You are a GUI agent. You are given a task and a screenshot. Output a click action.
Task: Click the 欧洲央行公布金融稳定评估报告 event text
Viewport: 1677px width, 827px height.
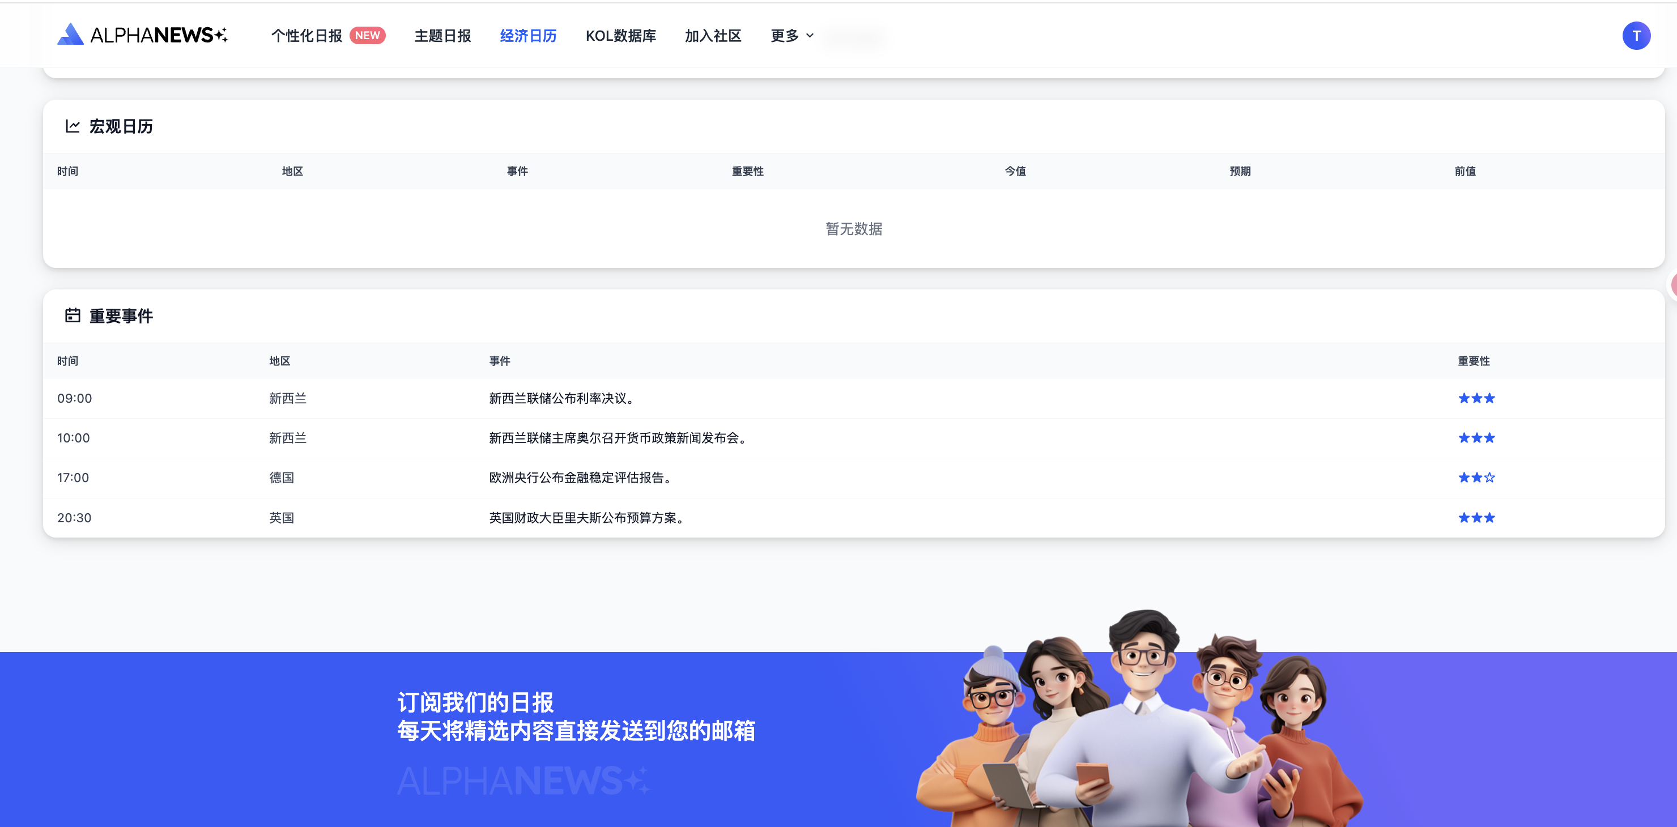(x=580, y=478)
